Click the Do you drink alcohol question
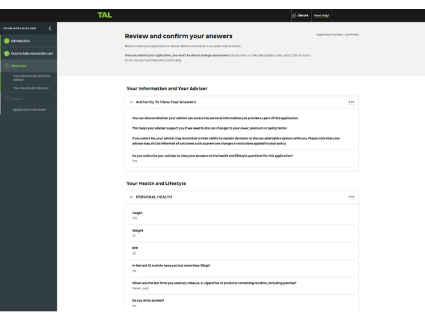 click(148, 301)
